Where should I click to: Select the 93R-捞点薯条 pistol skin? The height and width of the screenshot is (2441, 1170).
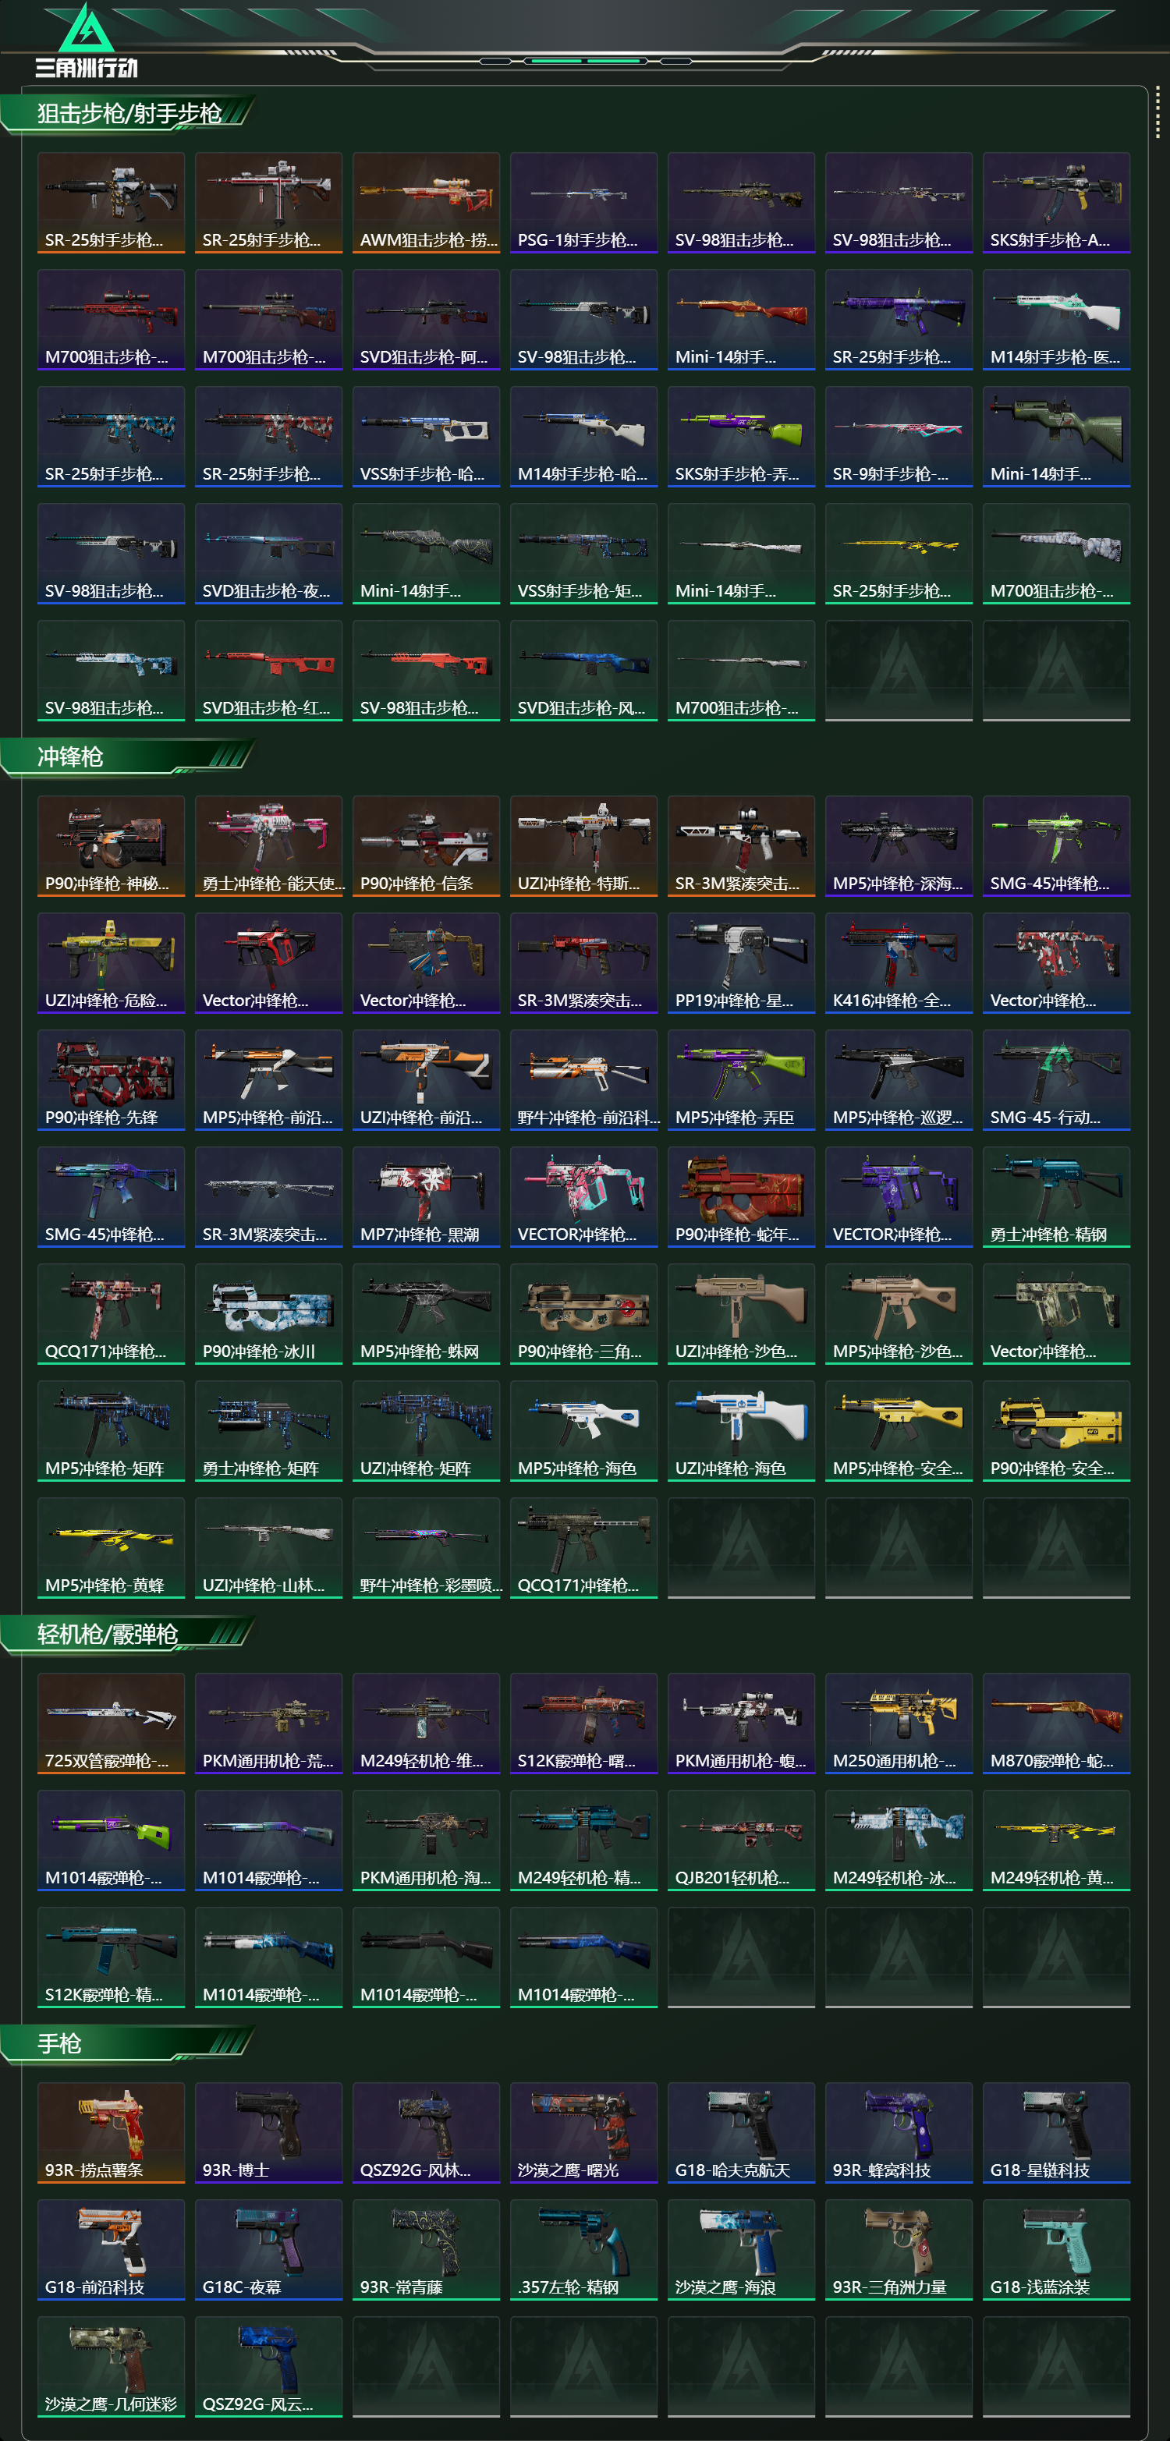click(x=111, y=2133)
